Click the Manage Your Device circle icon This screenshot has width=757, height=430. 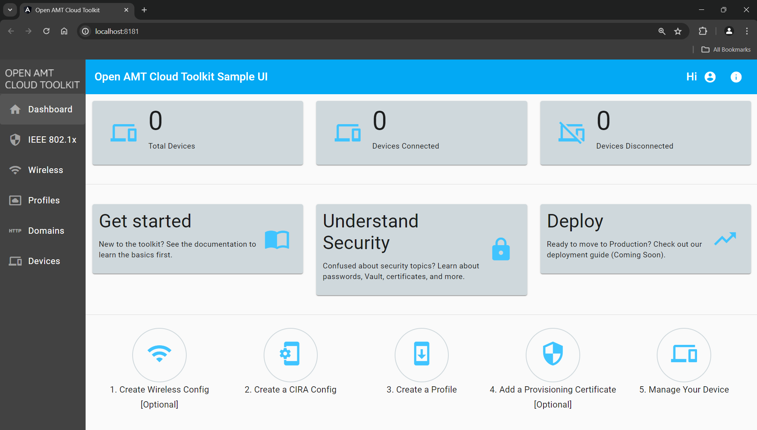(x=684, y=355)
